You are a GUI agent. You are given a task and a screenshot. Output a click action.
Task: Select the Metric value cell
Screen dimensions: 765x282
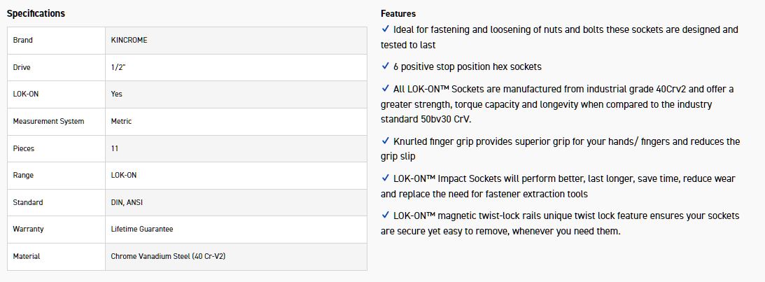pyautogui.click(x=121, y=121)
